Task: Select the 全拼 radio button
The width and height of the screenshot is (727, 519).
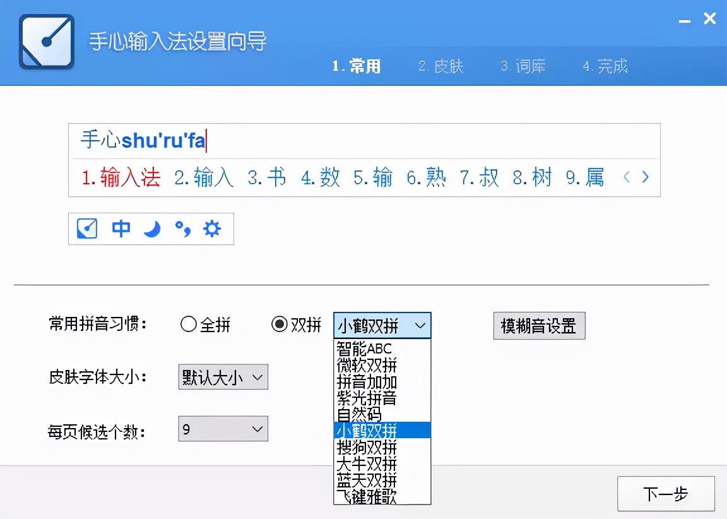Action: pyautogui.click(x=188, y=325)
